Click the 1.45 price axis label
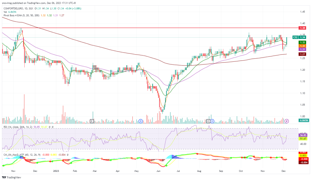 303,12
